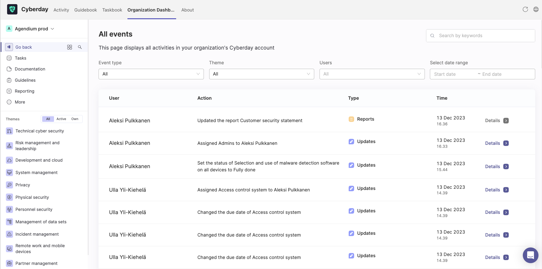Select the All themes filter toggle

click(x=48, y=119)
